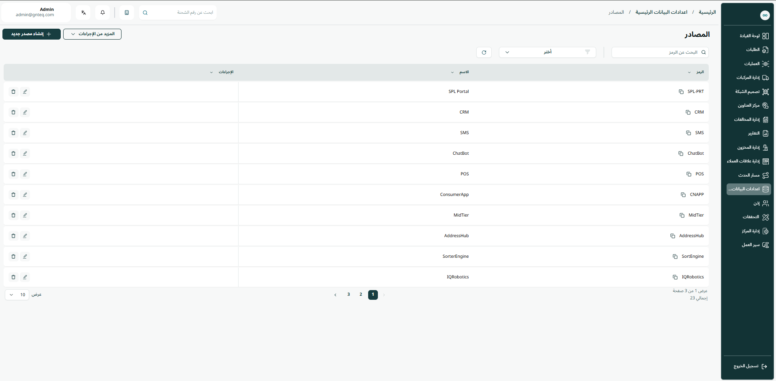Delete the SMS row
Image resolution: width=776 pixels, height=381 pixels.
13,133
